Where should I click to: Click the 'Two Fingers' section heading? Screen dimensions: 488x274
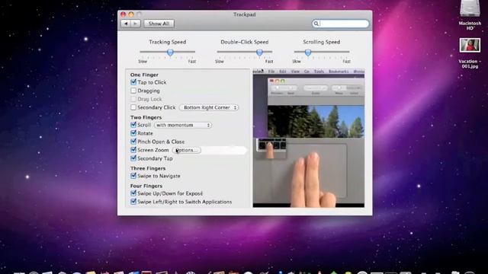coord(146,117)
